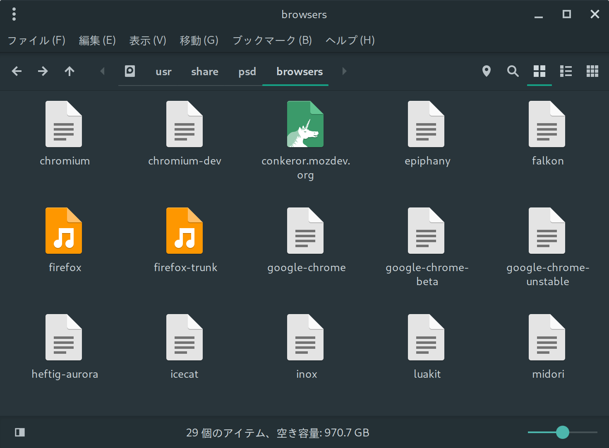This screenshot has width=609, height=448.
Task: Close the browsers window
Action: [595, 14]
